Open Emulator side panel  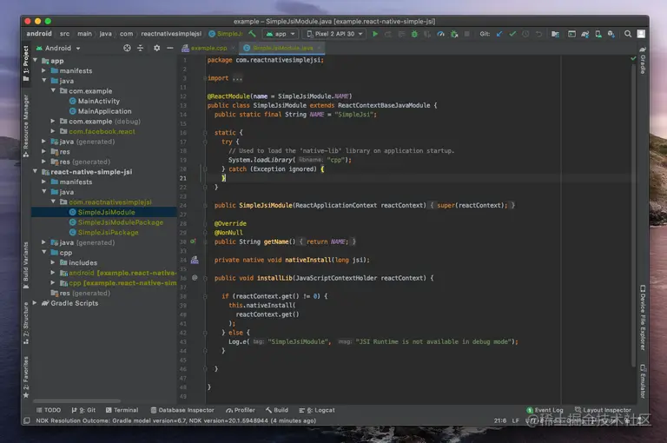tap(643, 381)
